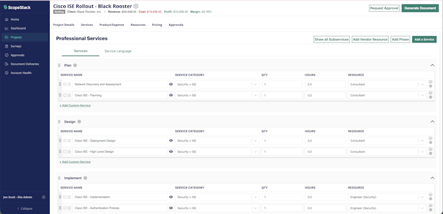443x214 pixels.
Task: Collapse the Design phase with its chevron
Action: (432, 121)
